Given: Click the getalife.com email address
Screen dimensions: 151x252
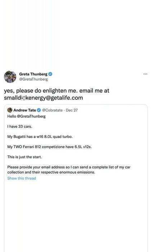Looking at the screenshot, I should pyautogui.click(x=44, y=98).
